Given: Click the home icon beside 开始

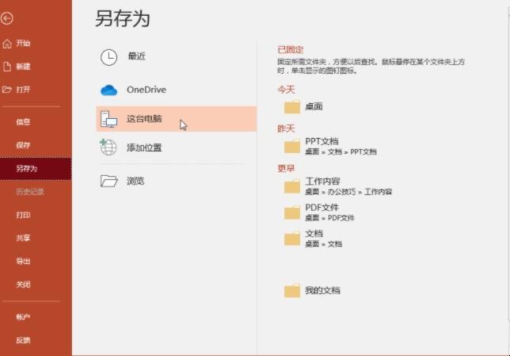Looking at the screenshot, I should pyautogui.click(x=7, y=44).
